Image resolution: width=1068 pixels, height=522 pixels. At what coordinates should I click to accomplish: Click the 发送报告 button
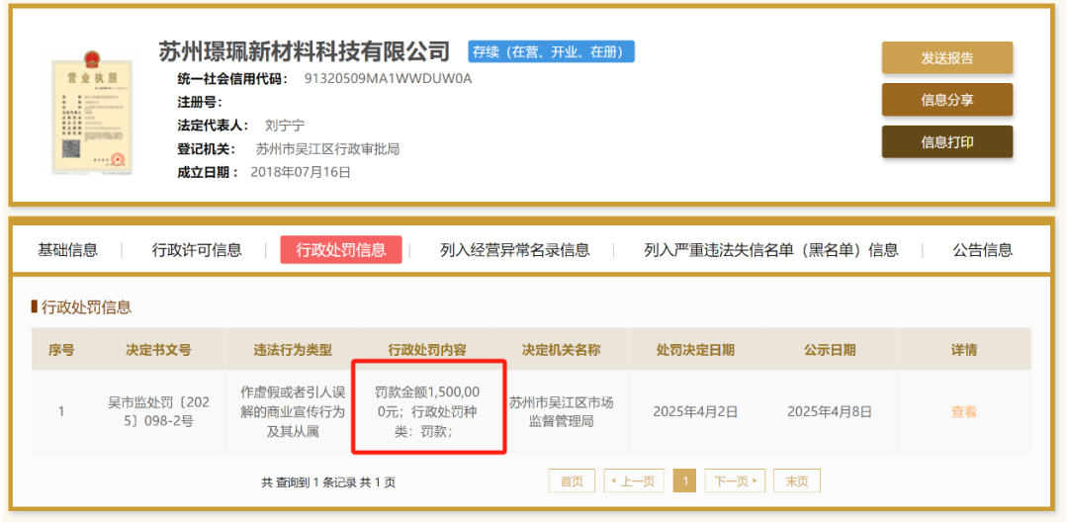coord(946,57)
